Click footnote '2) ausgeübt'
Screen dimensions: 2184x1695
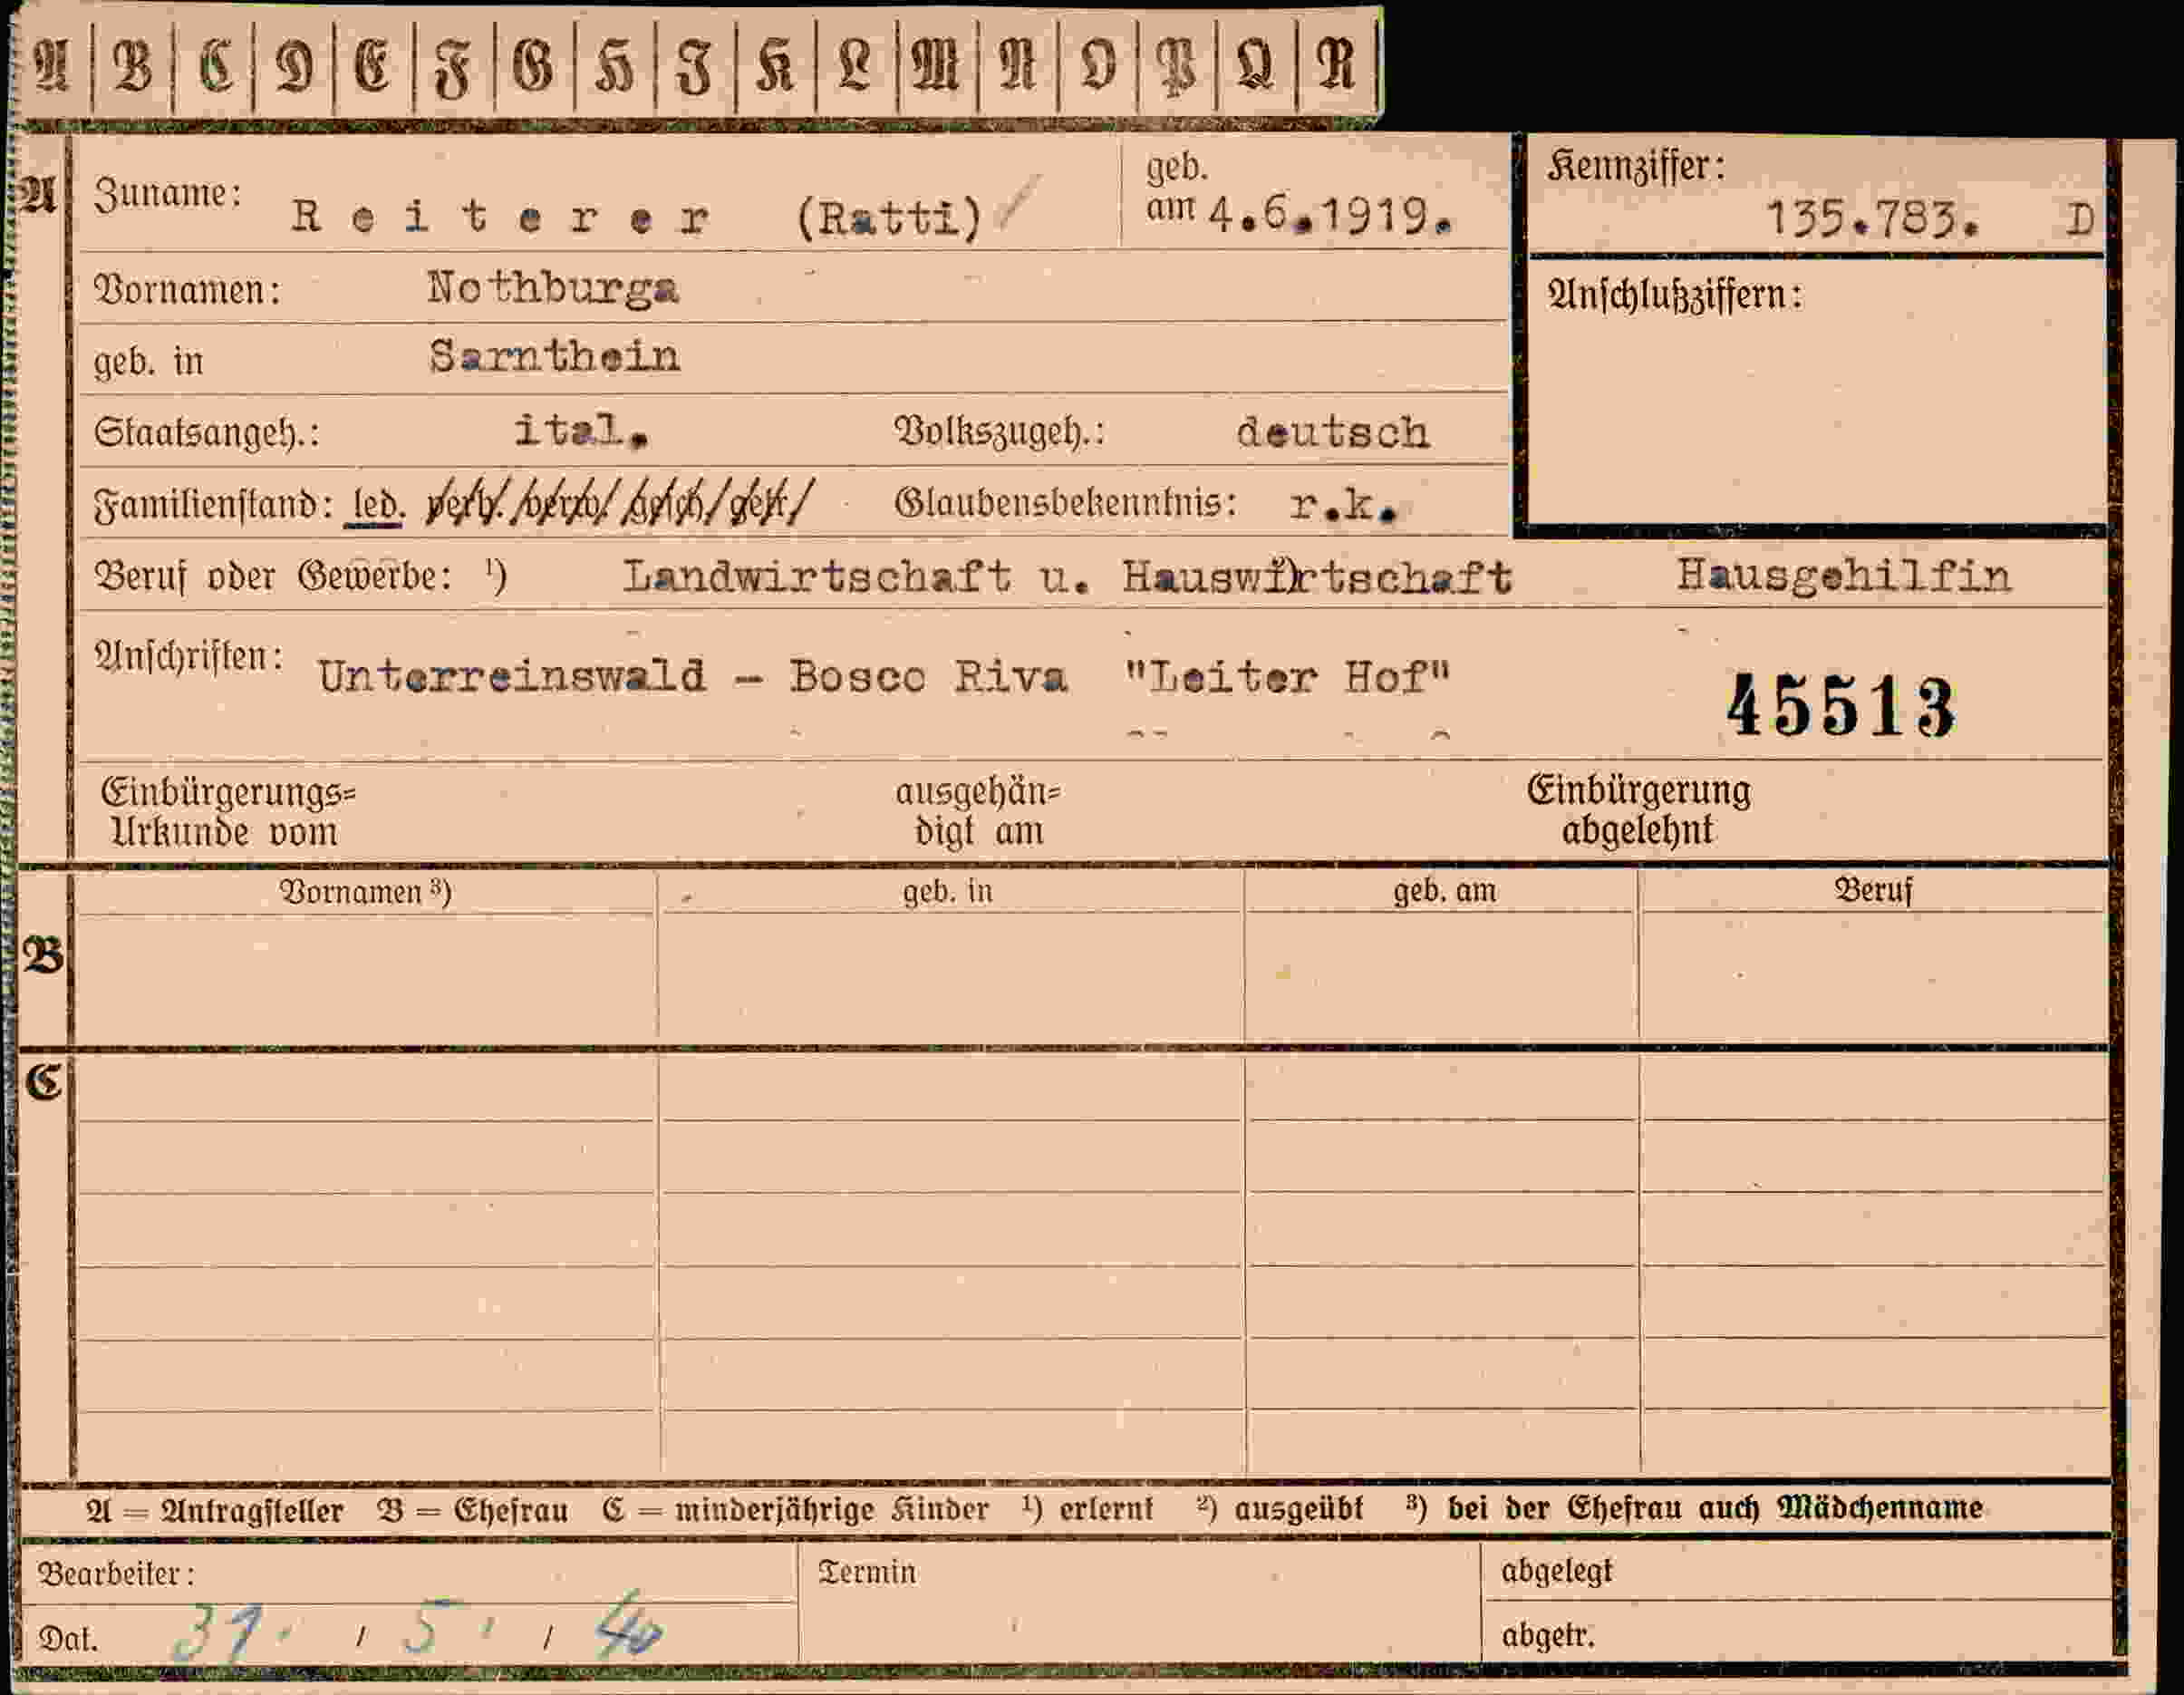pos(1280,1508)
